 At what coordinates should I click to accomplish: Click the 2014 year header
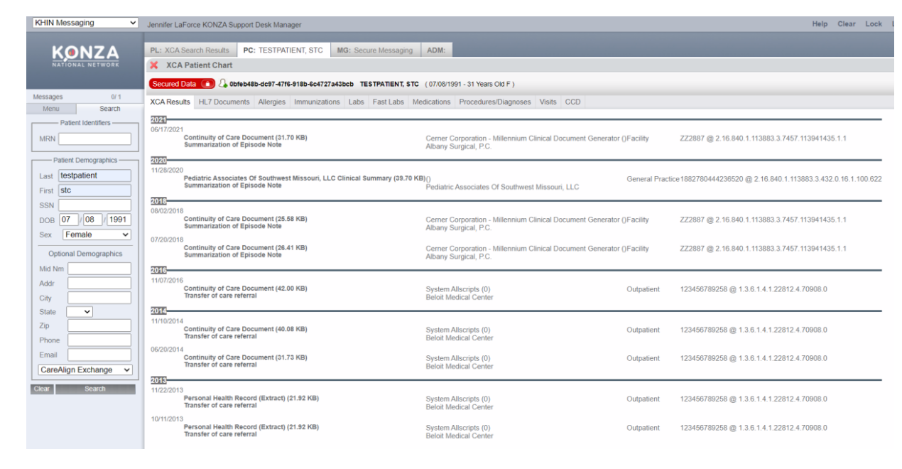pos(158,311)
